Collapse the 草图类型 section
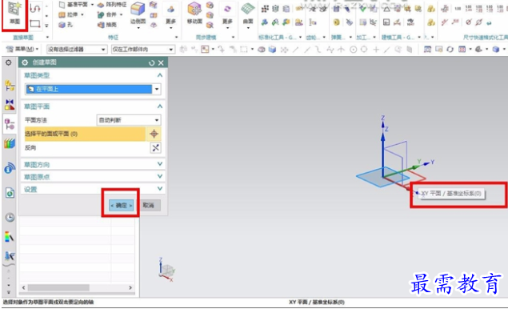508x309 pixels. pos(160,75)
